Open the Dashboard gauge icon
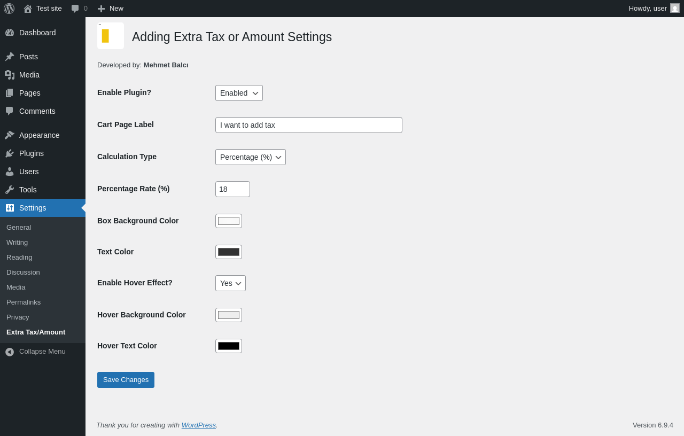Viewport: 684px width, 436px height. pyautogui.click(x=10, y=33)
